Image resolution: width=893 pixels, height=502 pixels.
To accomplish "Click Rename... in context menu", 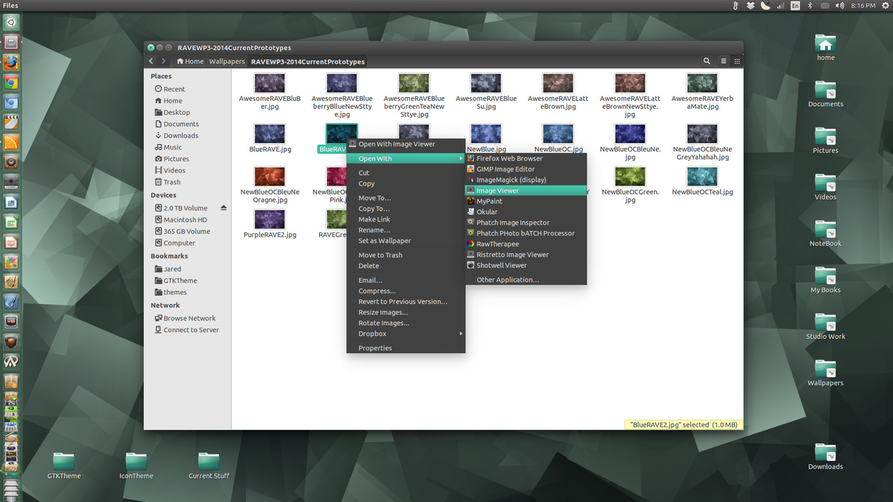I will tap(406, 230).
